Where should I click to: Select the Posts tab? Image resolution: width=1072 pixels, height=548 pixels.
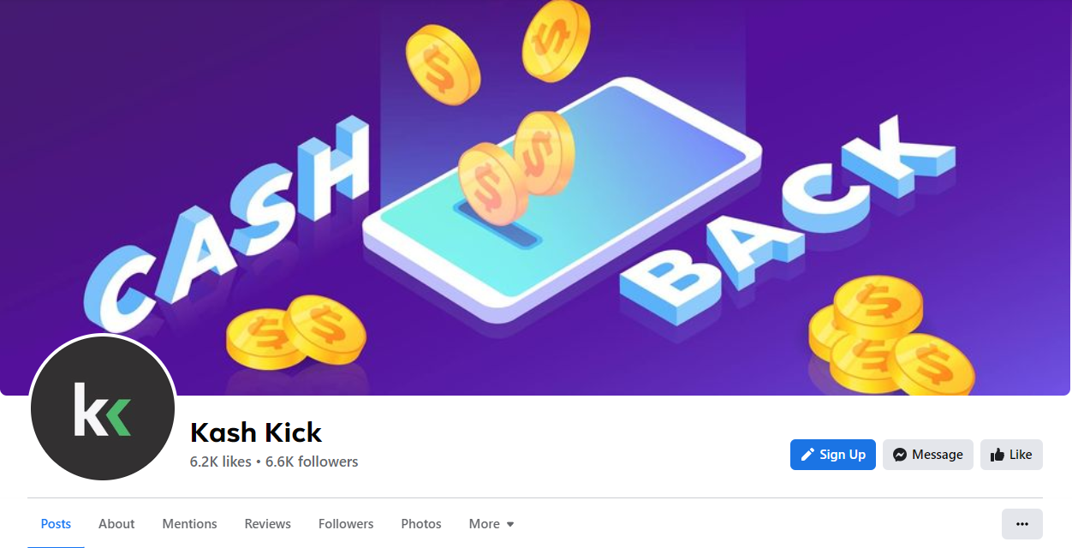tap(56, 524)
